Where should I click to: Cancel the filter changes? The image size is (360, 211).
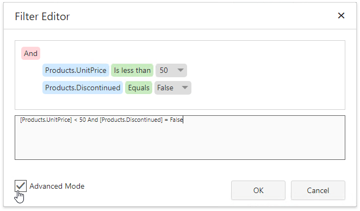(x=318, y=190)
